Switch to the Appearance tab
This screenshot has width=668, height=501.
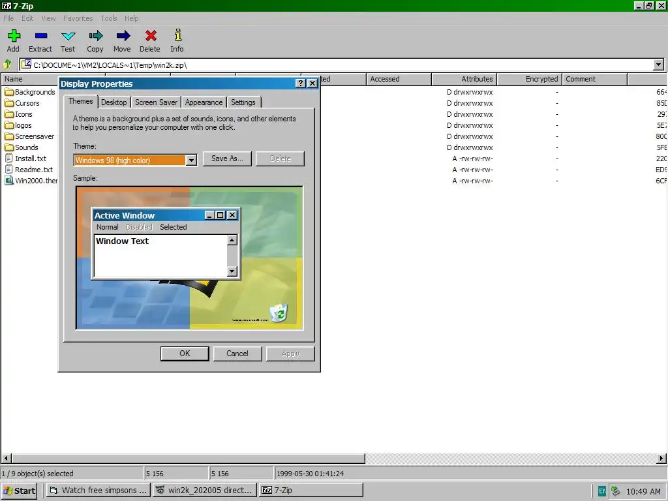click(204, 102)
